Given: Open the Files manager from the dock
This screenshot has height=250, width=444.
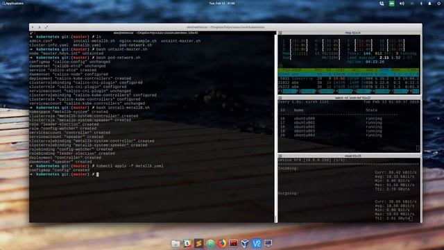Looking at the screenshot, I should pos(176,244).
